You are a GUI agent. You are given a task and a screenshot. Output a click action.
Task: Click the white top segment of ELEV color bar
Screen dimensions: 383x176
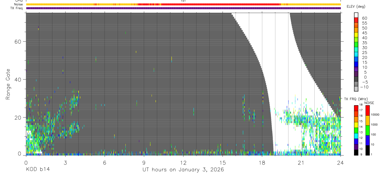pyautogui.click(x=356, y=15)
